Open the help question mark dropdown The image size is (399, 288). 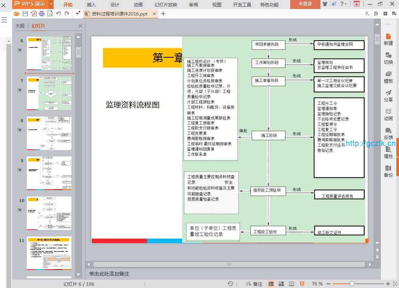click(343, 4)
